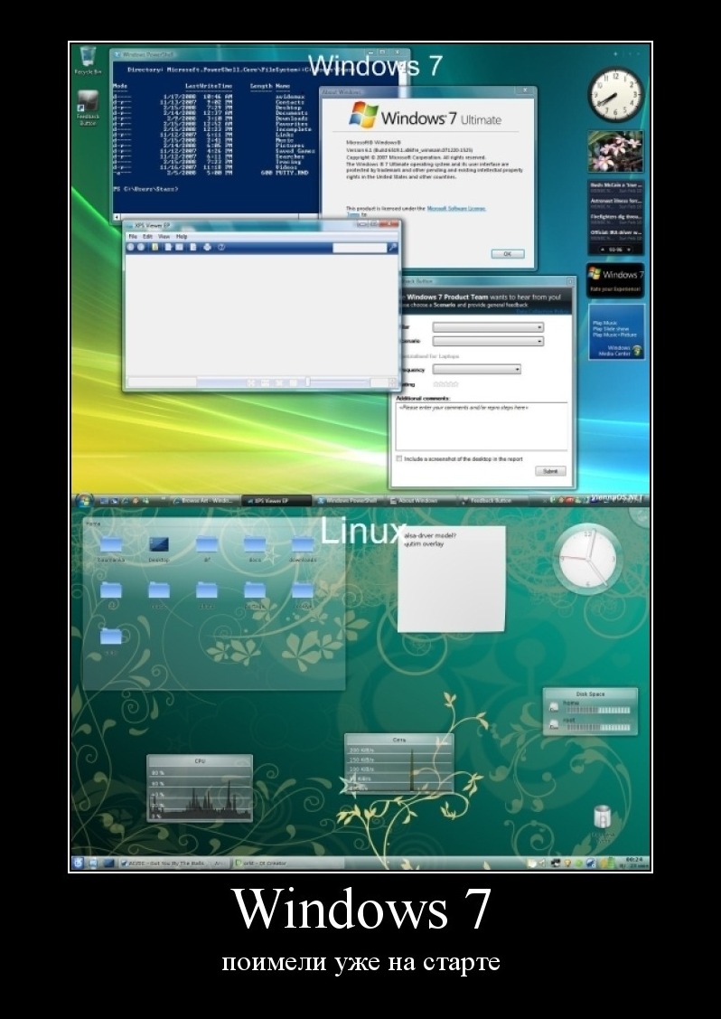
Task: Open the File menu in XPS Viewer
Action: coord(133,237)
